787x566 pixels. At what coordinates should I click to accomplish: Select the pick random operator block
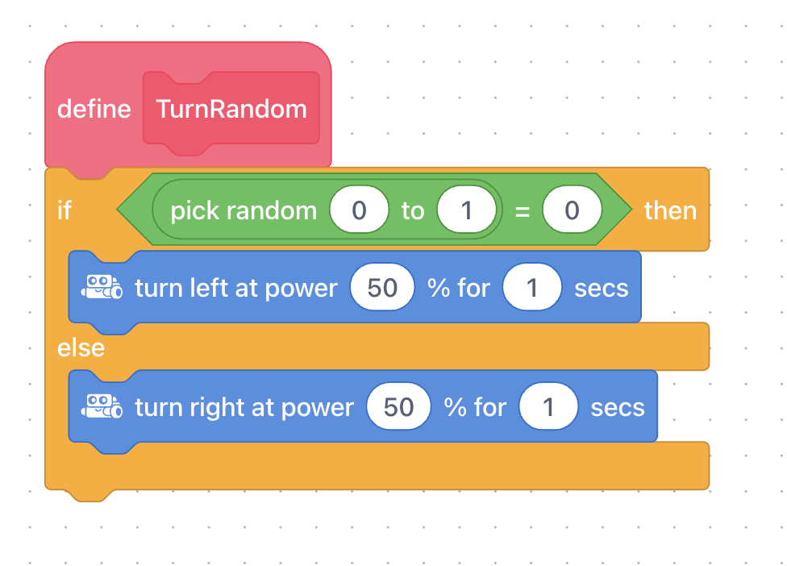[x=244, y=210]
